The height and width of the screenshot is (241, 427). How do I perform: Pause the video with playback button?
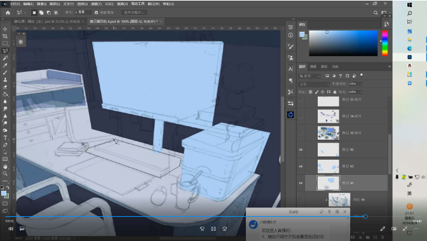click(x=213, y=229)
